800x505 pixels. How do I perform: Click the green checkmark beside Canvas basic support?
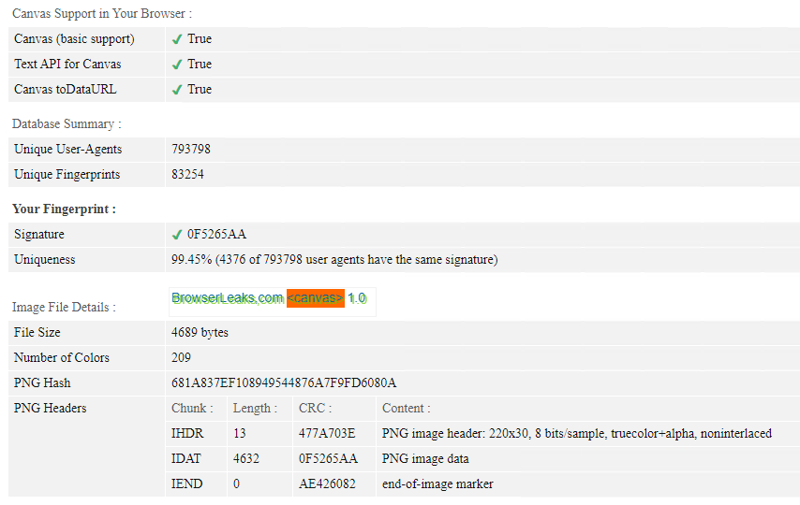177,39
